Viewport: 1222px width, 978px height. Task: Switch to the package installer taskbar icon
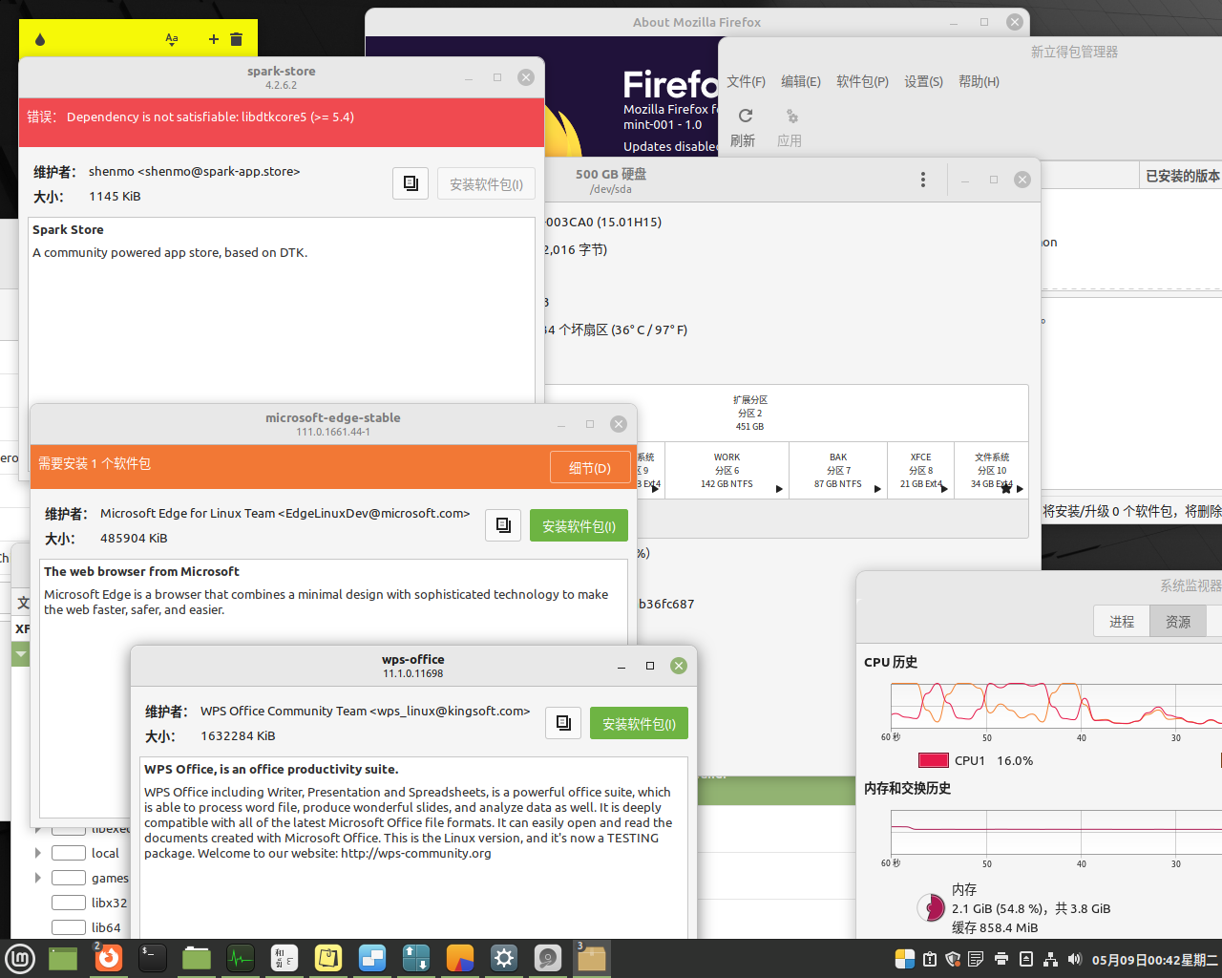(x=592, y=958)
